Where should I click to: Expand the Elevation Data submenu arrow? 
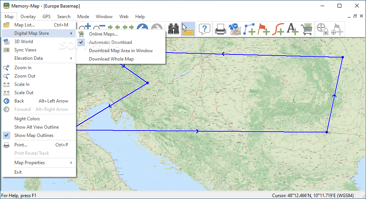tap(71, 58)
